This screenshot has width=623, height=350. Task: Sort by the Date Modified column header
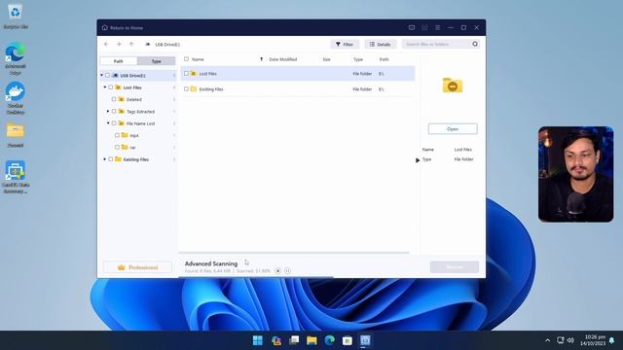tap(283, 59)
